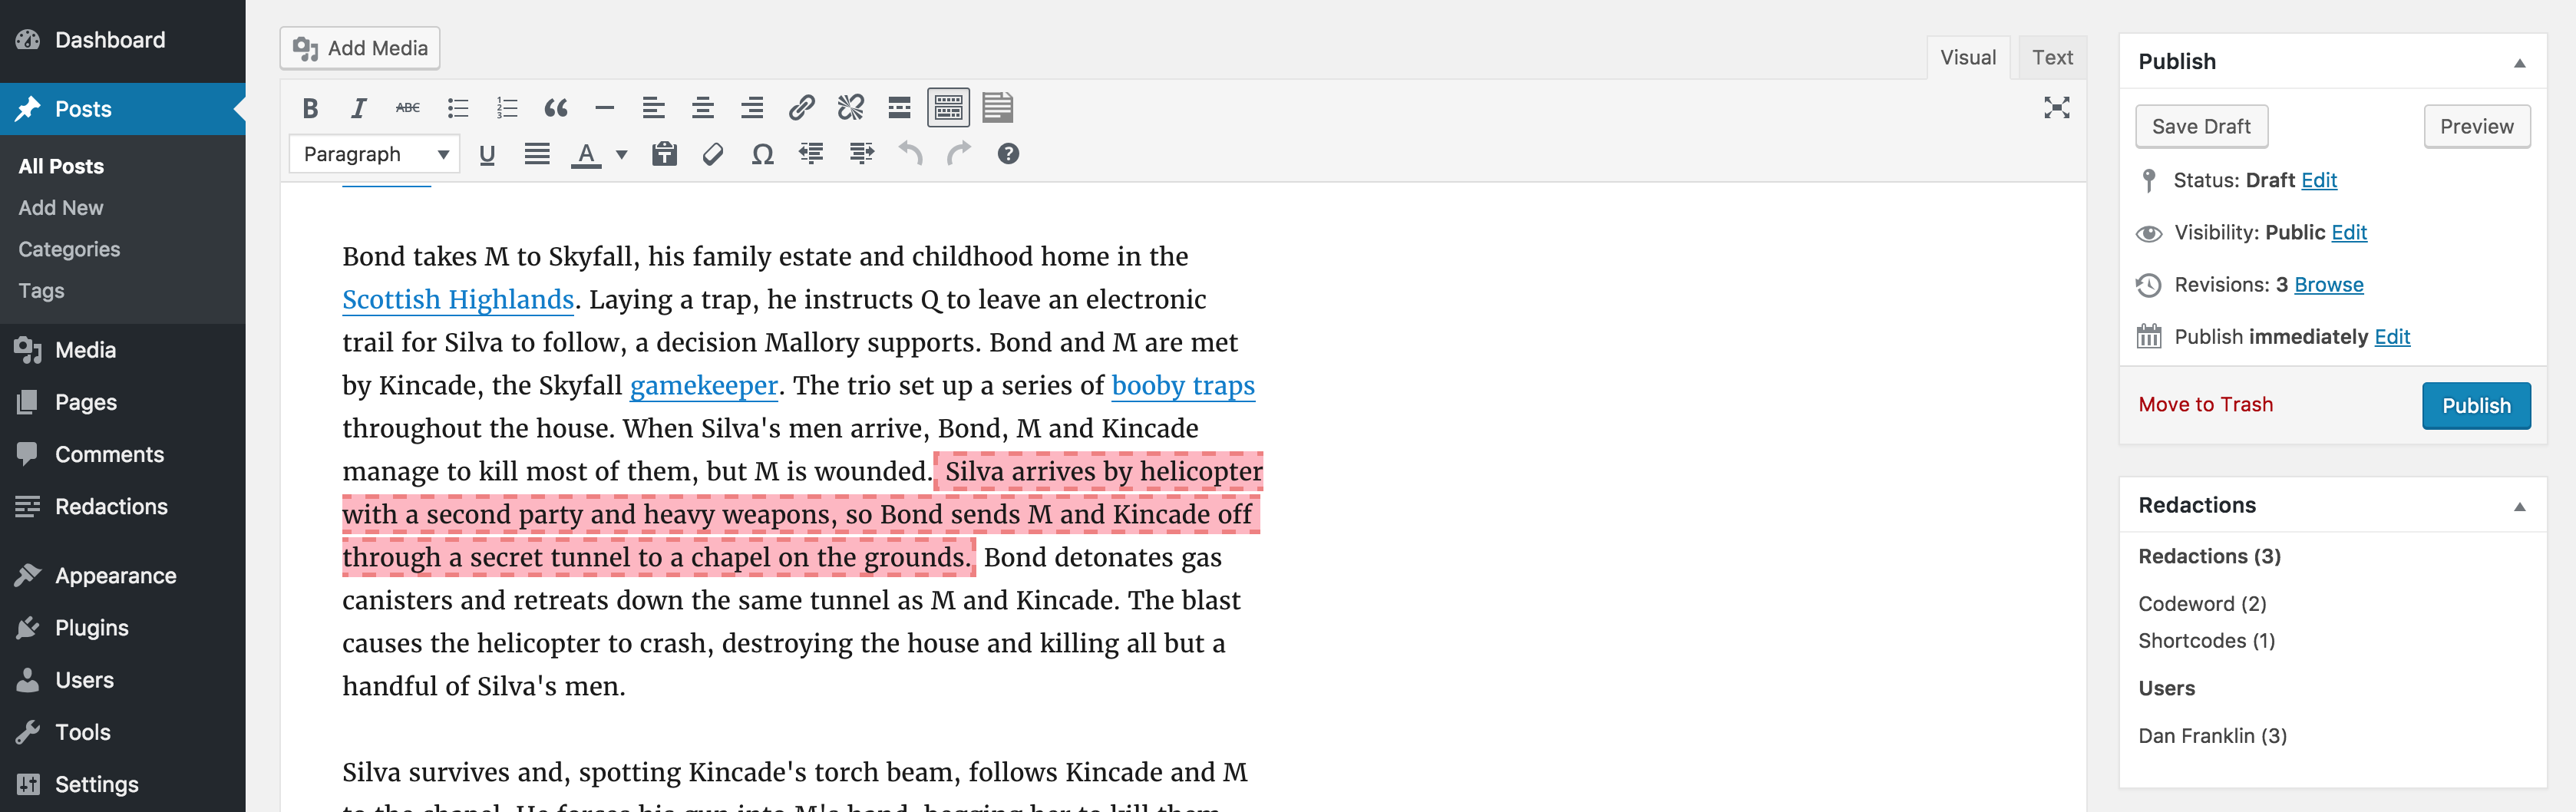Move the post to Trash
The image size is (2576, 812).
(2205, 405)
